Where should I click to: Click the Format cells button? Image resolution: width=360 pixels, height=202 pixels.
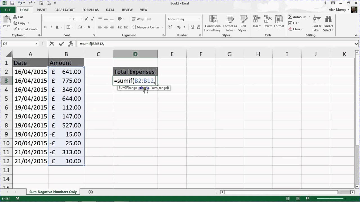[279, 24]
